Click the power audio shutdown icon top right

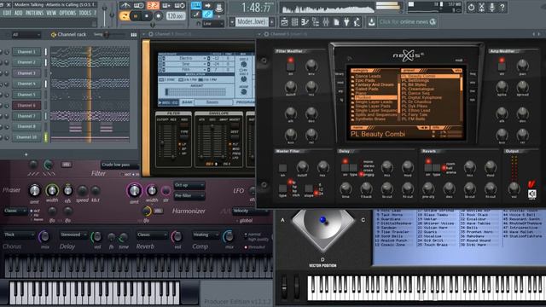[x=471, y=7]
